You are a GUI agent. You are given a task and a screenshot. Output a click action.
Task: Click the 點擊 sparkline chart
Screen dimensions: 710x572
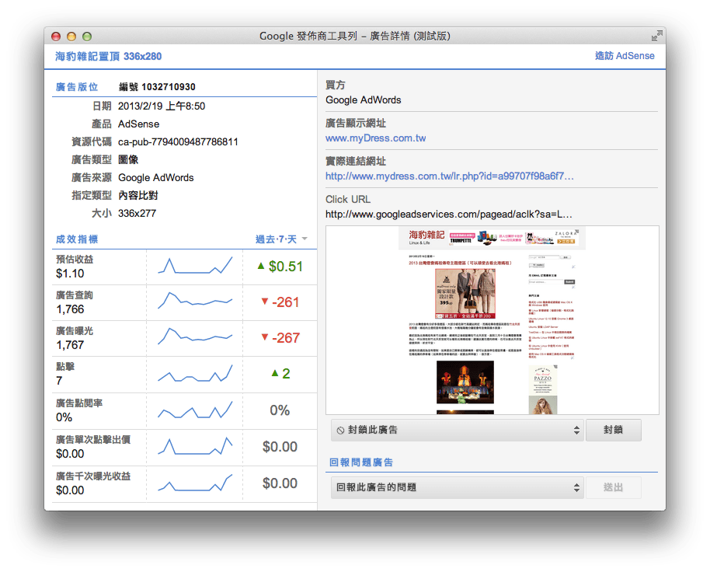(195, 374)
